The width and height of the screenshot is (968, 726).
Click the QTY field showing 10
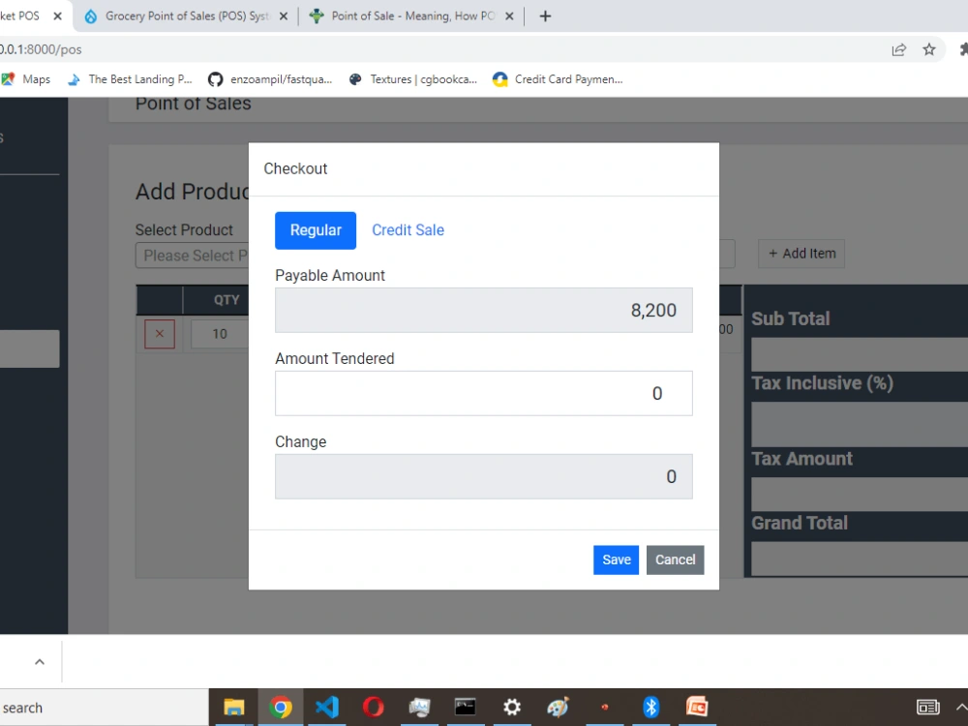(220, 334)
